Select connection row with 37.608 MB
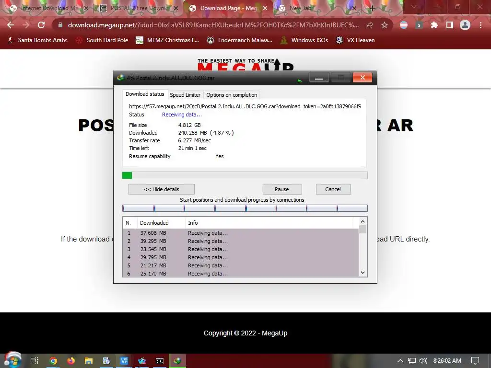The image size is (491, 368). click(x=241, y=233)
